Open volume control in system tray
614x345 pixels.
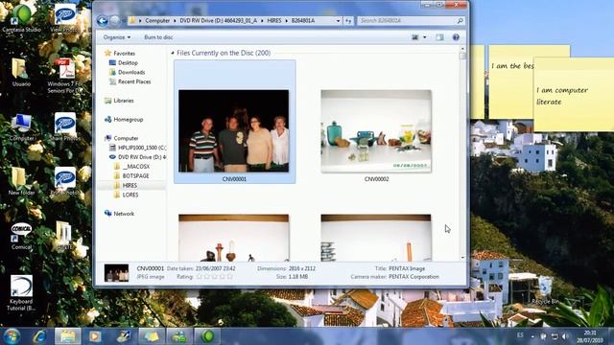click(x=565, y=336)
